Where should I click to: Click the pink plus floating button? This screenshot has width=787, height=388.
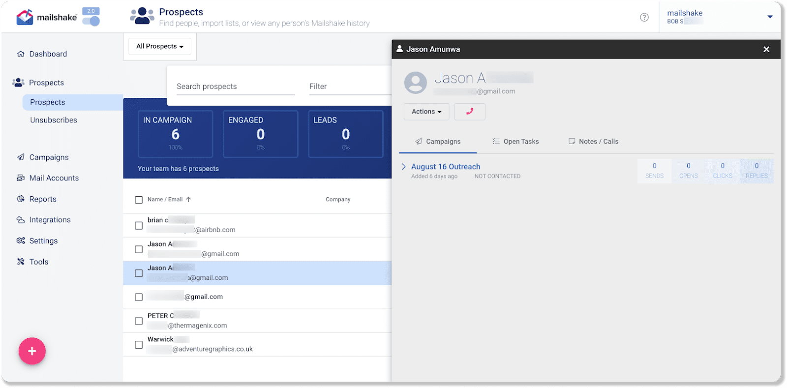tap(32, 351)
